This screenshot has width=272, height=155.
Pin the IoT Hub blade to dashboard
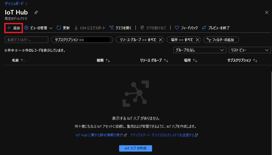point(36,12)
